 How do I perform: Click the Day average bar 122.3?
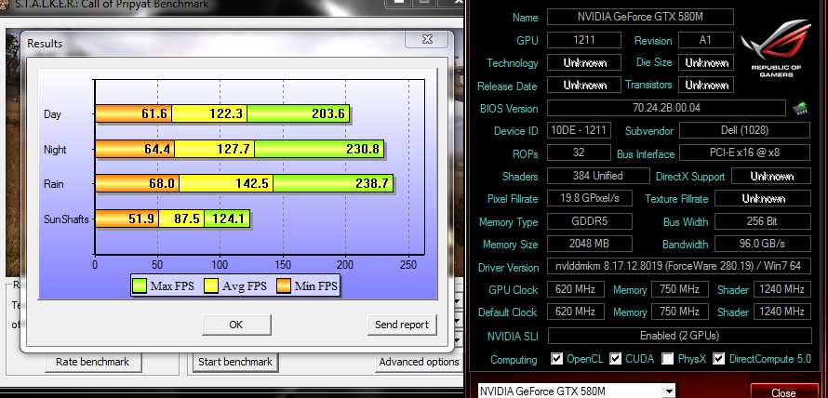point(209,113)
